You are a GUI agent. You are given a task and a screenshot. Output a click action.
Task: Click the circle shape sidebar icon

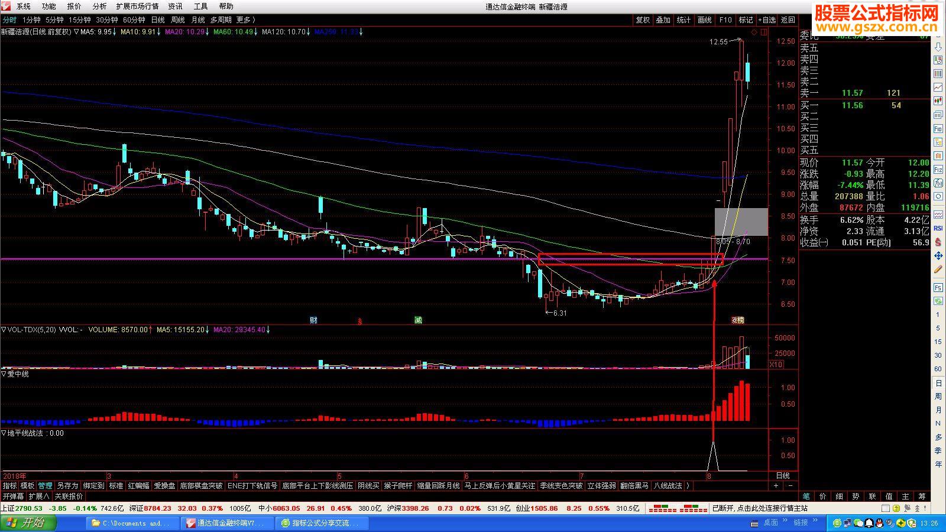[938, 197]
